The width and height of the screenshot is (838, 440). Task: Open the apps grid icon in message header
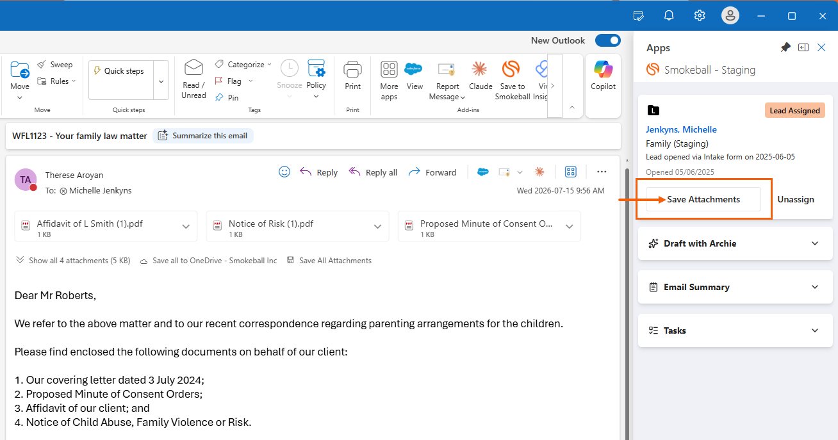click(x=570, y=172)
